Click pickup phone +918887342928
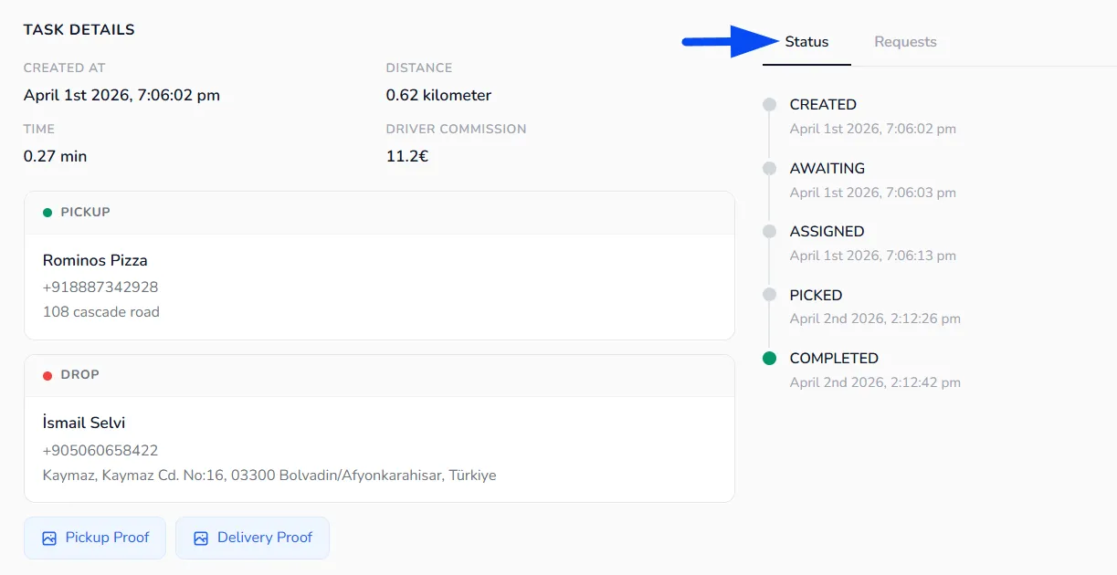 point(100,287)
